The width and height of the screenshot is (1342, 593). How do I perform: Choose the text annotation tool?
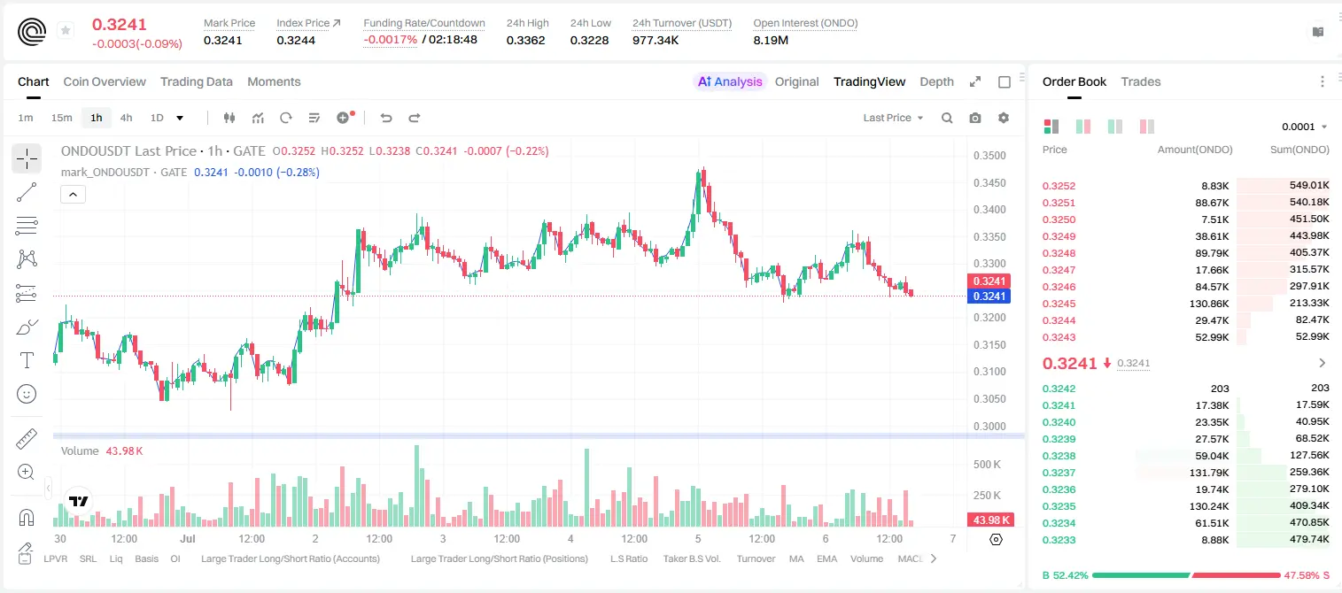tap(27, 360)
